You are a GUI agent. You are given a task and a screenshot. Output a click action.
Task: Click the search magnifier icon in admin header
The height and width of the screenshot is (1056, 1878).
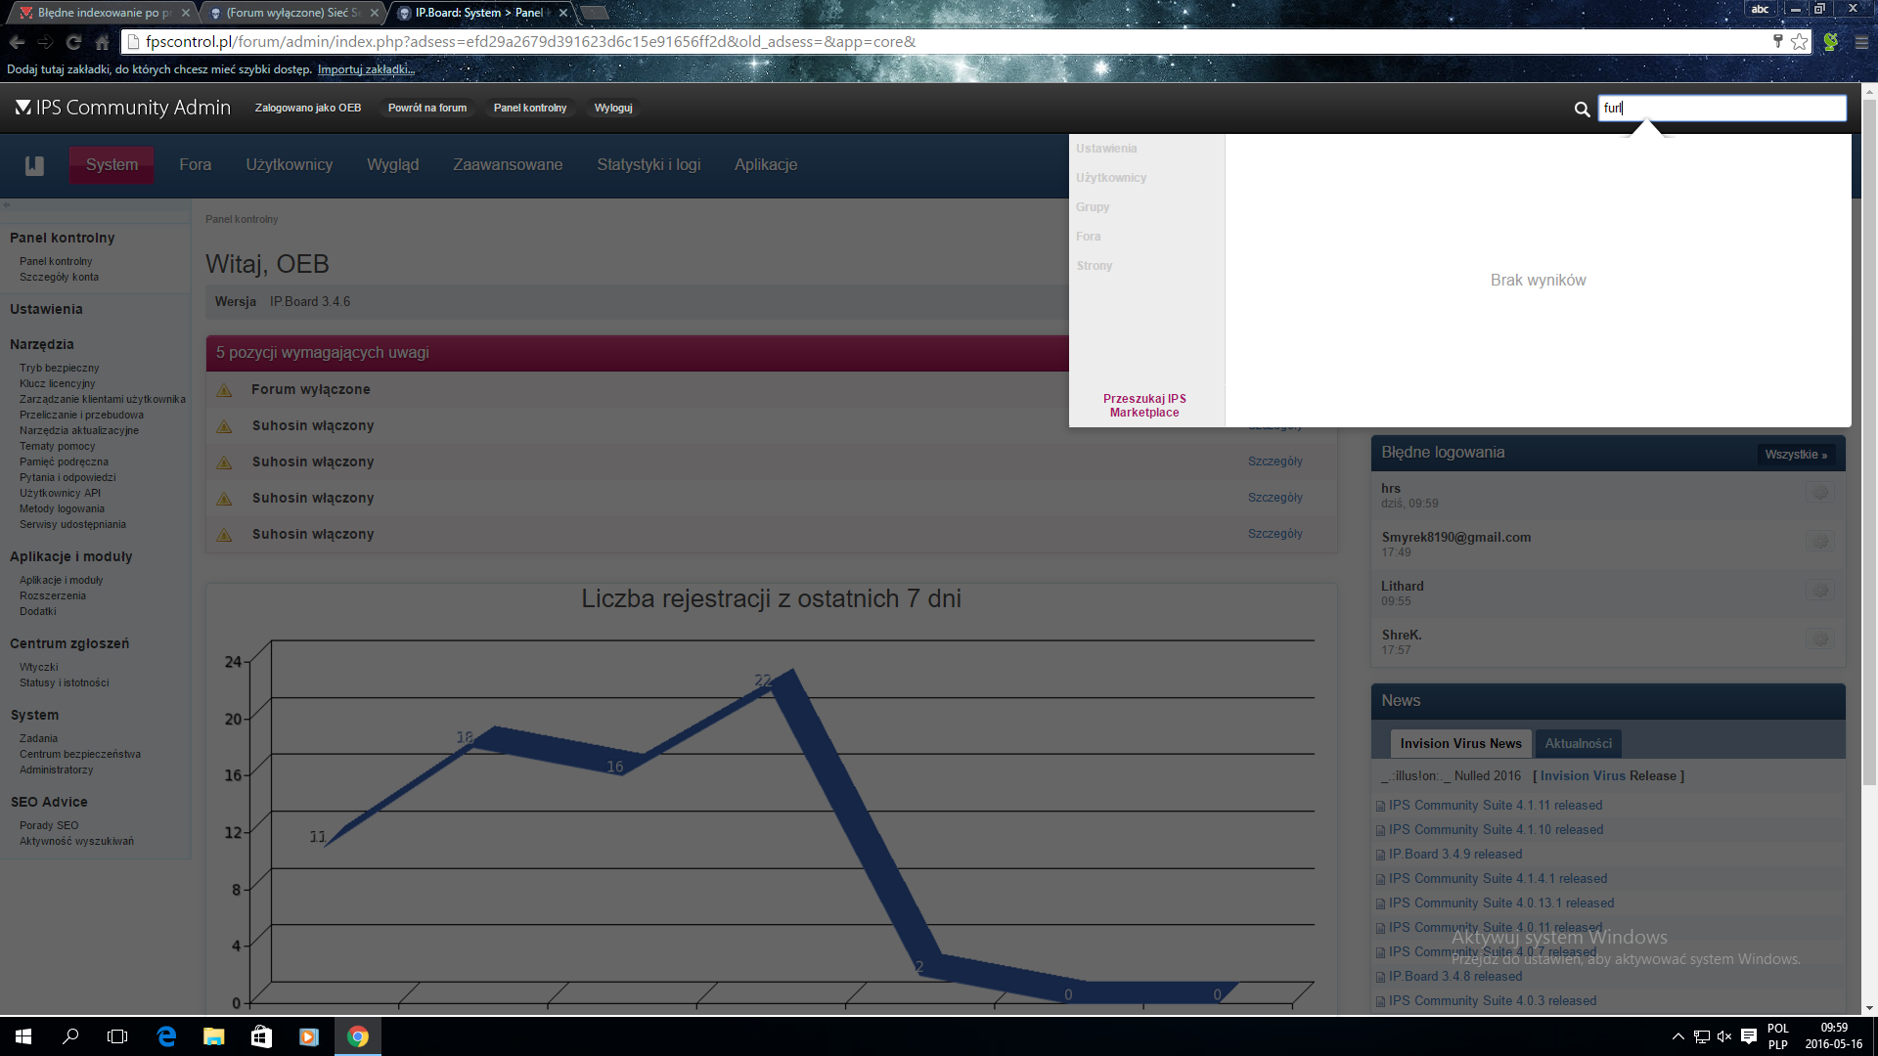pyautogui.click(x=1582, y=109)
